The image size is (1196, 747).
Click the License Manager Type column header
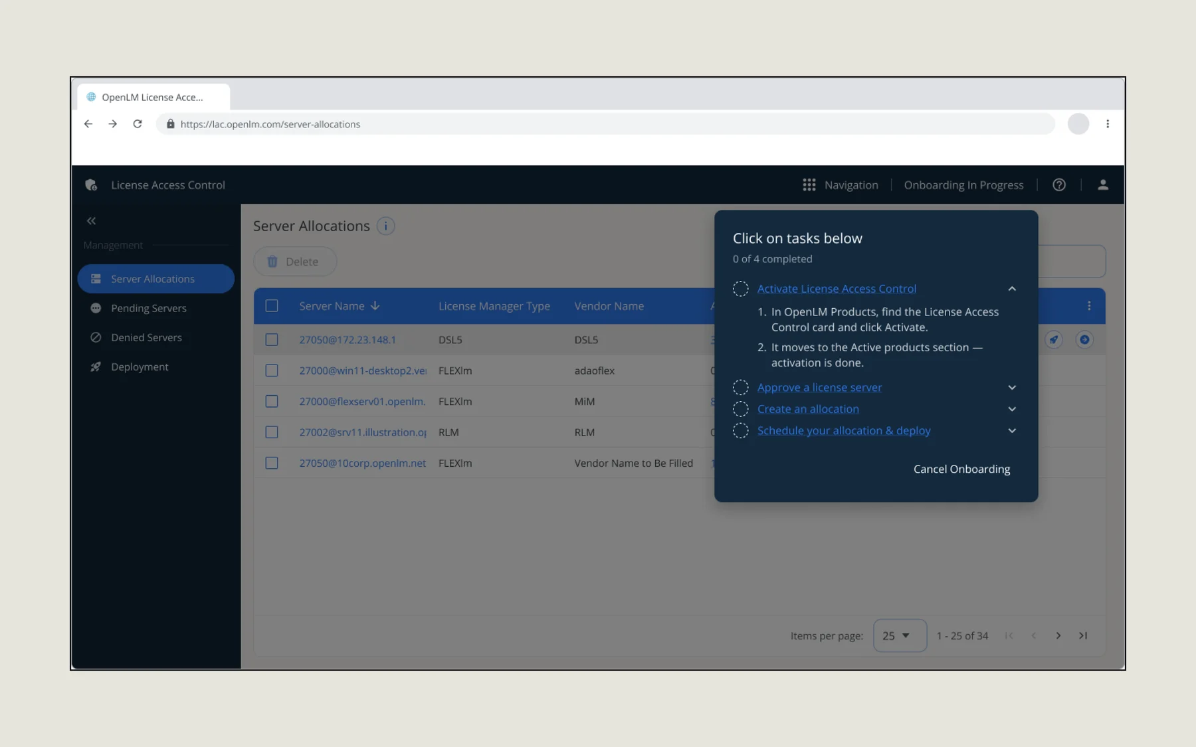(x=494, y=306)
